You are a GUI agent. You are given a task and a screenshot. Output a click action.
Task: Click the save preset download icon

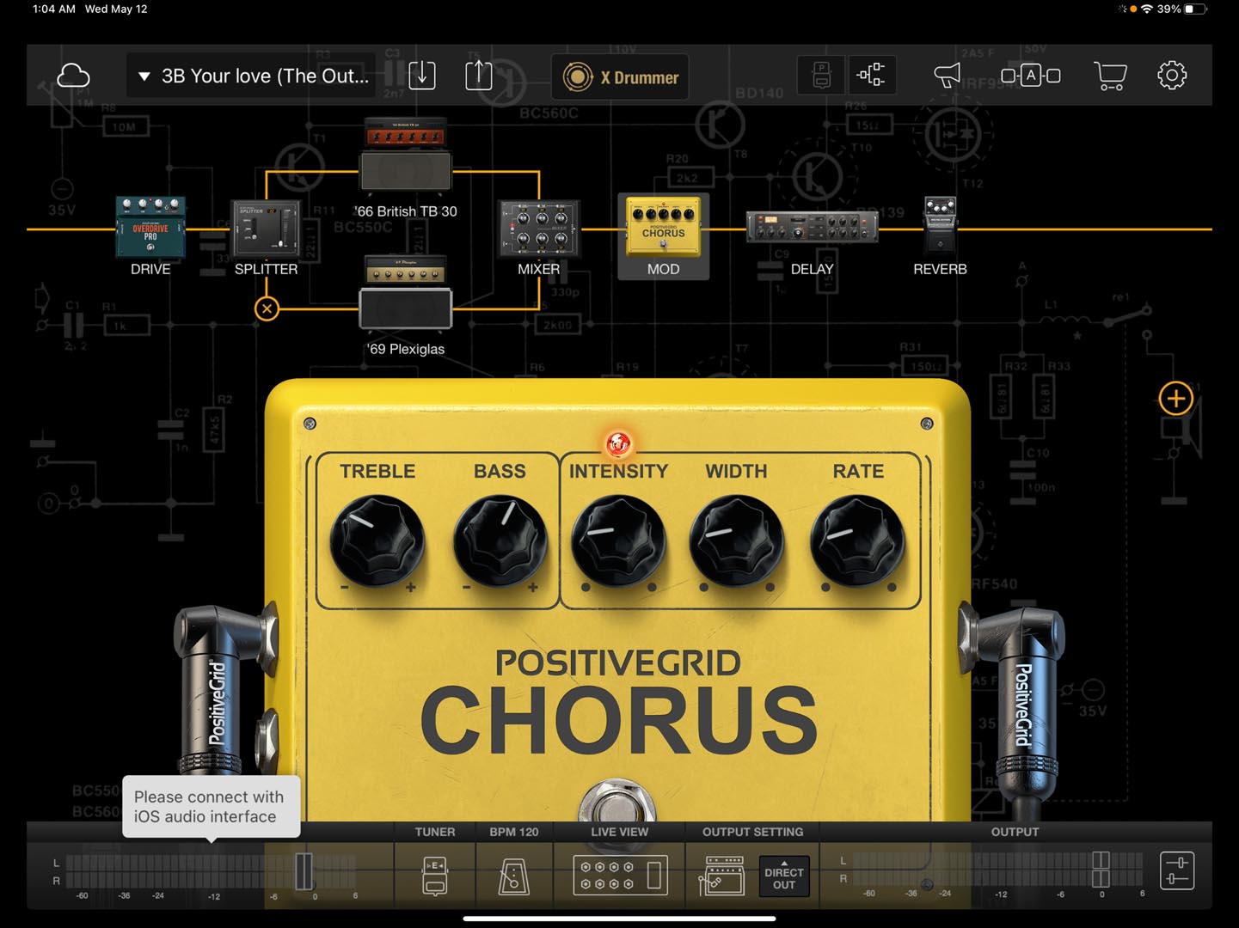[x=422, y=76]
